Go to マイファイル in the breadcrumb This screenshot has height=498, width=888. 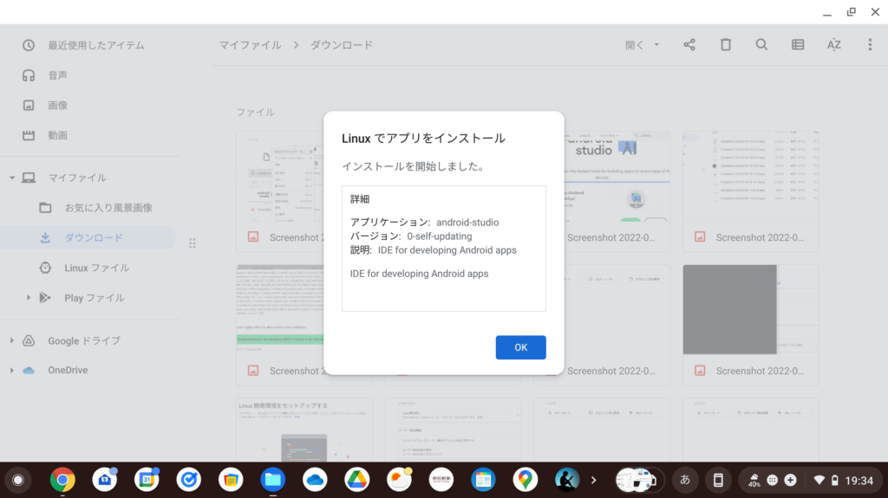tap(250, 45)
